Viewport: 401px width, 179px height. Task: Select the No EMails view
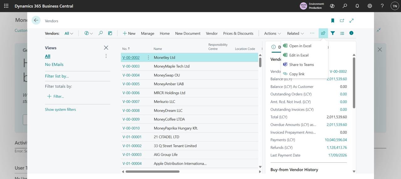point(54,65)
